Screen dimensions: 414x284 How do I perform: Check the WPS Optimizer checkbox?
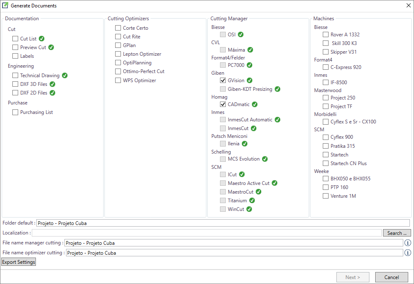118,80
